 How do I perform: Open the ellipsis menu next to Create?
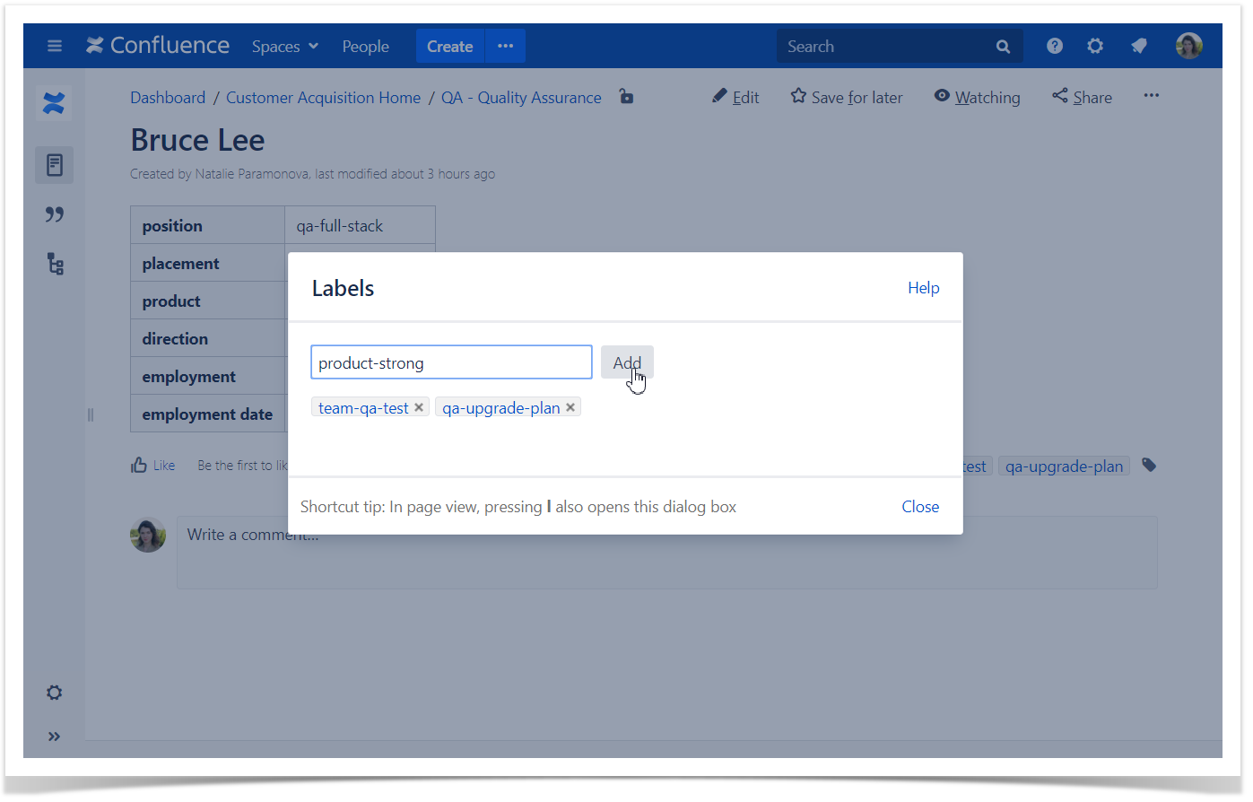point(505,46)
